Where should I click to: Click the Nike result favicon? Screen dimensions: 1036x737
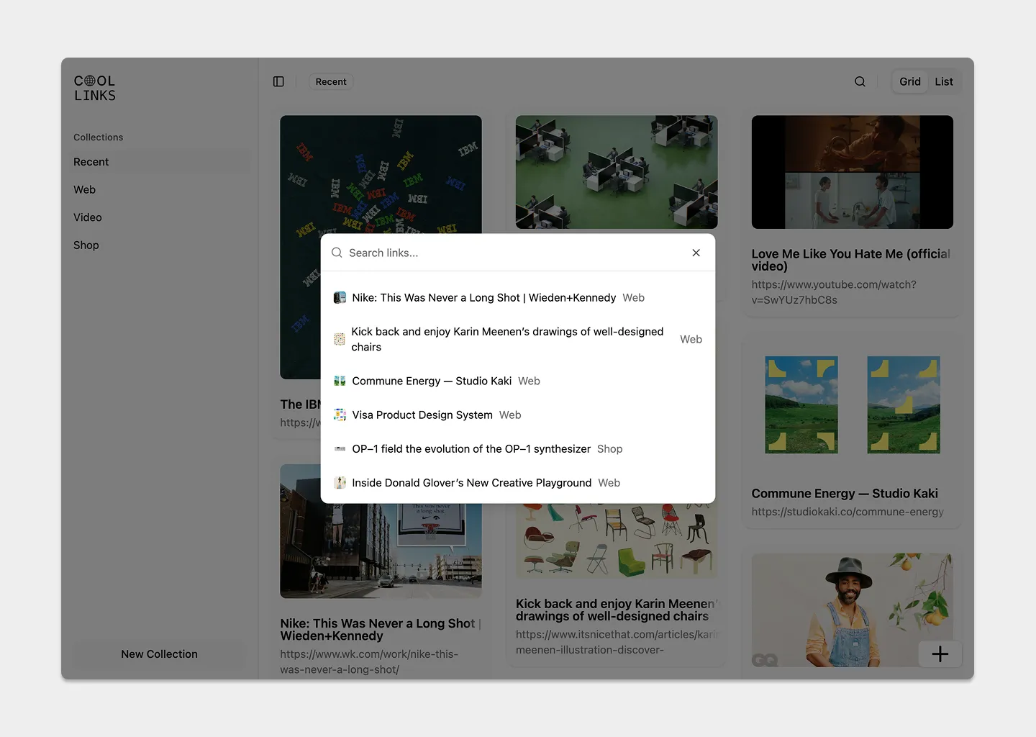[340, 297]
